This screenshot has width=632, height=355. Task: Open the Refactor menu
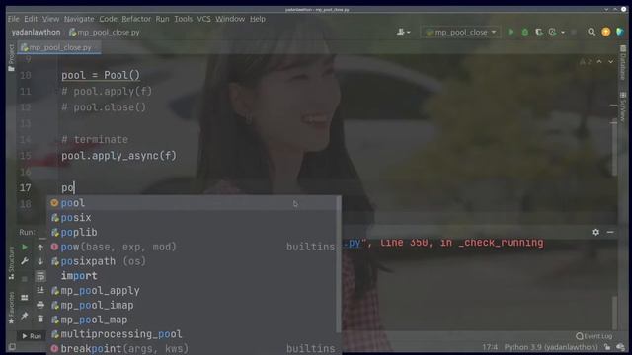click(x=136, y=19)
